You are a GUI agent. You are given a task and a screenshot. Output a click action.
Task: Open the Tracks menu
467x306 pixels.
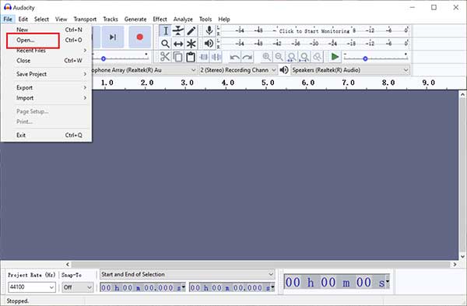[x=111, y=19]
